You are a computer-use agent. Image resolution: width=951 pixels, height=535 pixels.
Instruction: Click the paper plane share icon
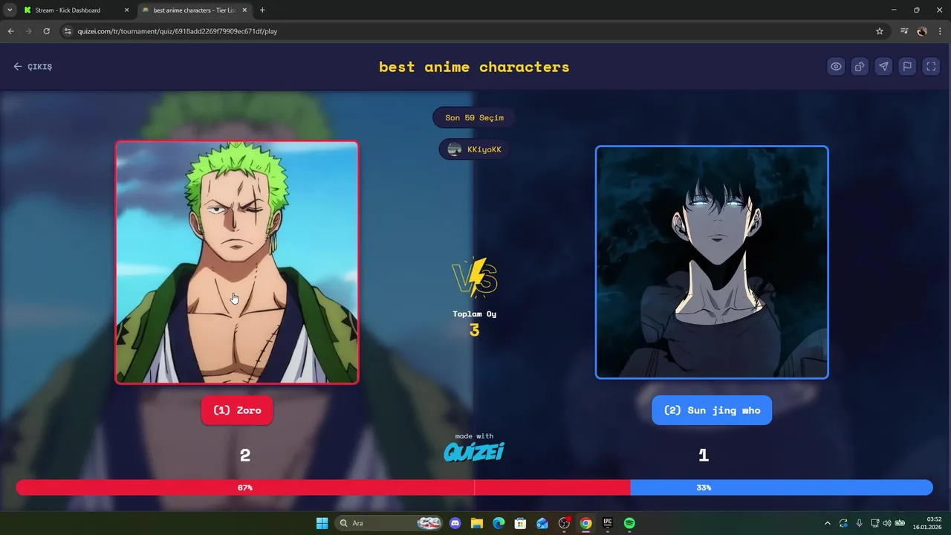click(883, 66)
